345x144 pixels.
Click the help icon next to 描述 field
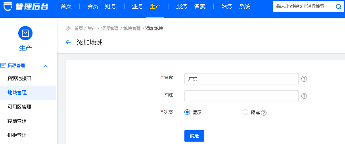[x=304, y=96]
